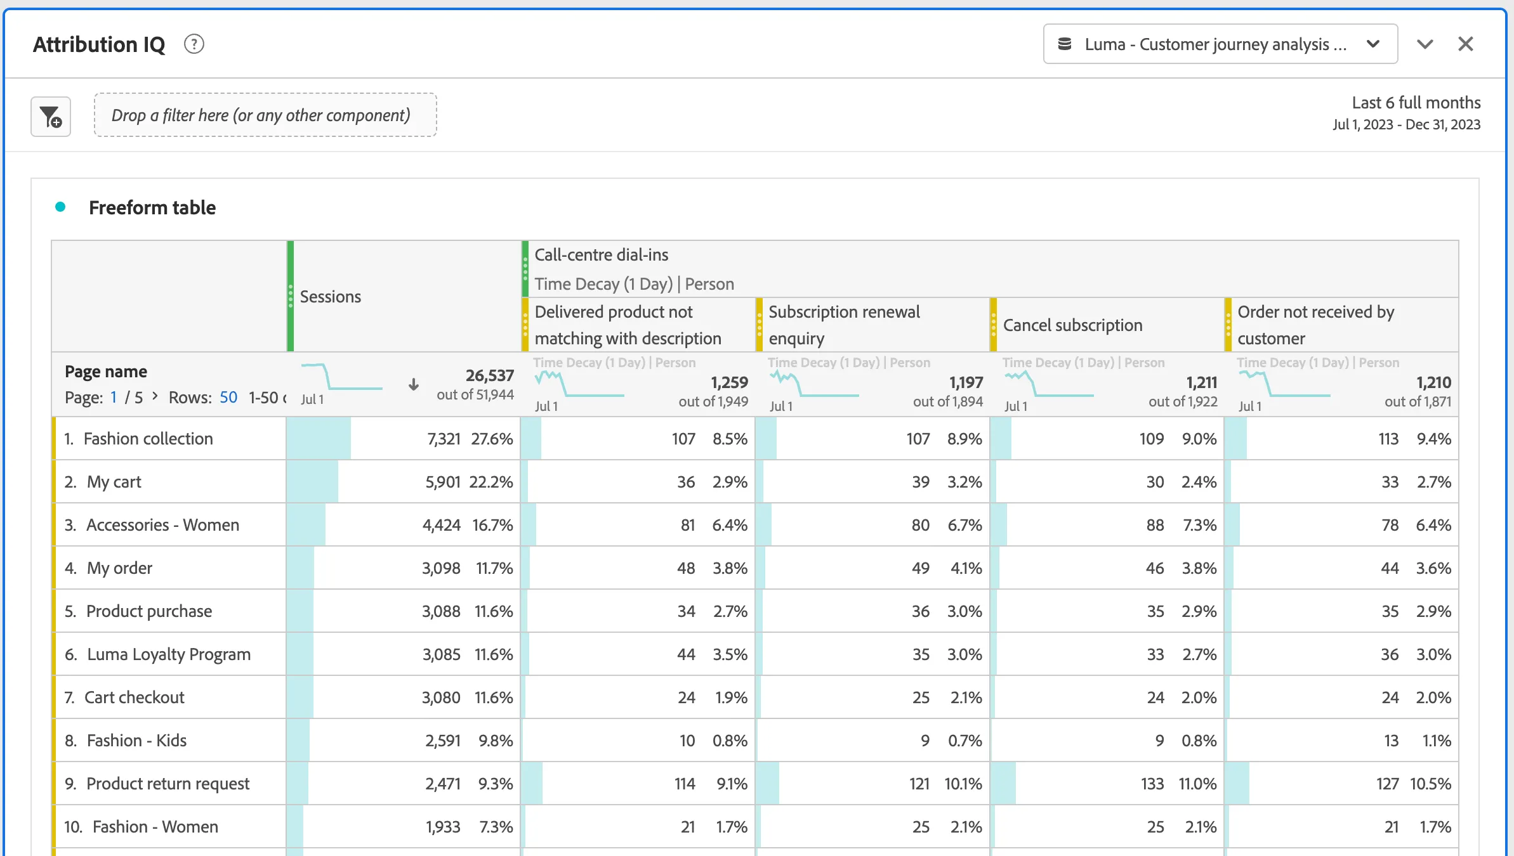
Task: Collapse the panel with the chevron
Action: pos(1425,44)
